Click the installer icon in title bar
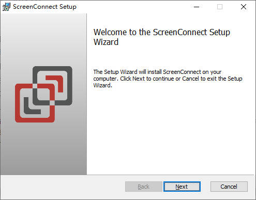 click(6, 7)
